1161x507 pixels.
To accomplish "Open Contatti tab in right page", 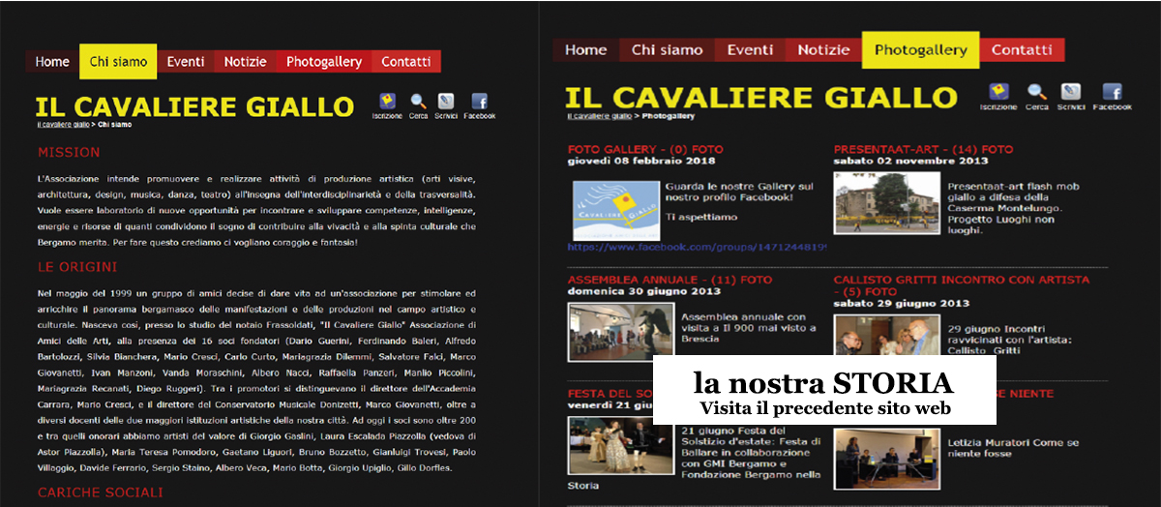I will (1022, 50).
